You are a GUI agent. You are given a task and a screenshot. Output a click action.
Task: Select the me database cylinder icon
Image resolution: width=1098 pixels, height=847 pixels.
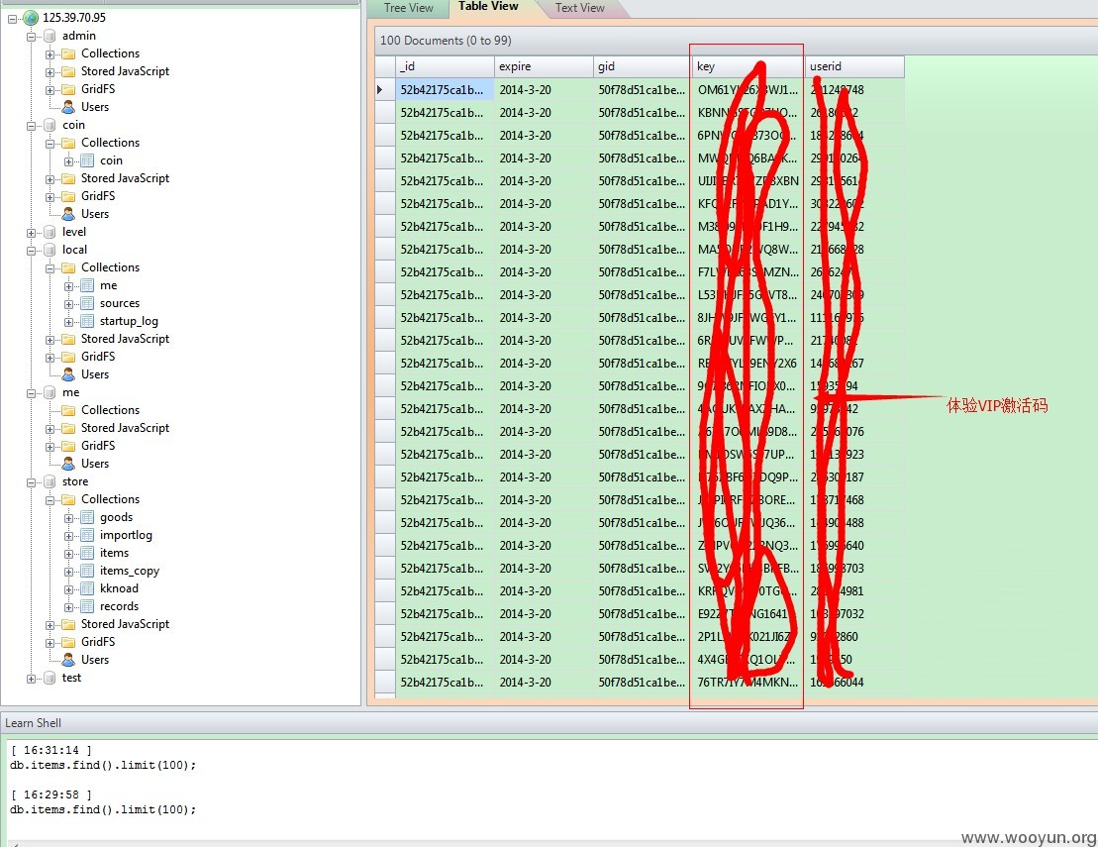click(x=50, y=392)
